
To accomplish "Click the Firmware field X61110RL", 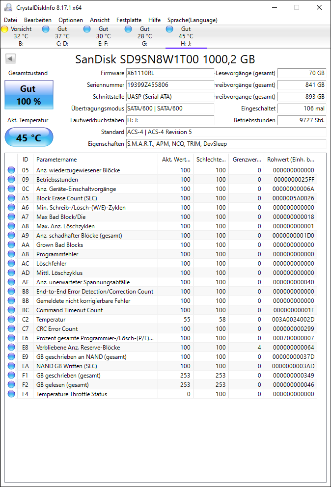I will [x=170, y=73].
